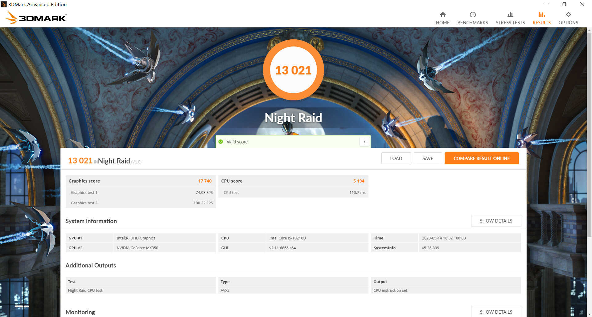Screen dimensions: 592x317
Task: Switch to the STRESS TESTS tab label
Action: click(x=510, y=23)
